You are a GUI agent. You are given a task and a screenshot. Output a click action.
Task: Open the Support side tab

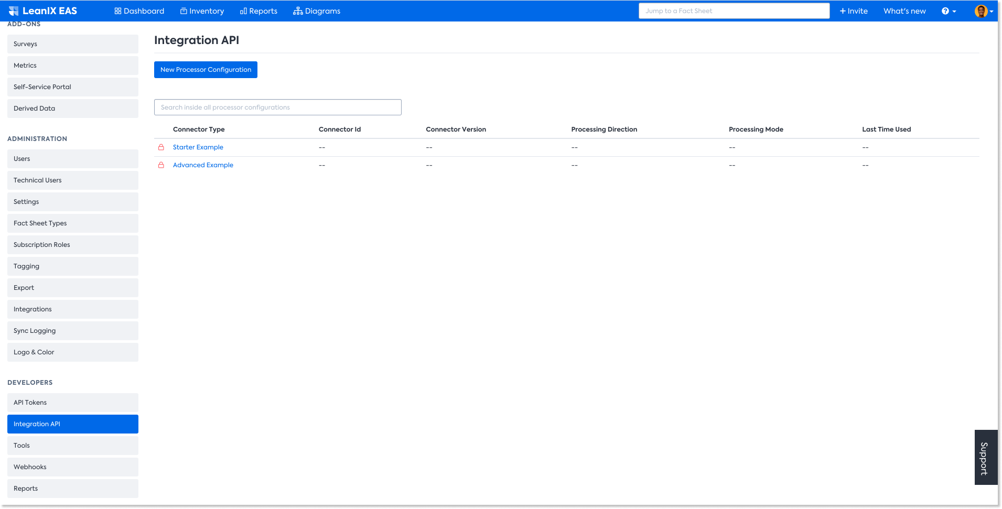(x=986, y=458)
